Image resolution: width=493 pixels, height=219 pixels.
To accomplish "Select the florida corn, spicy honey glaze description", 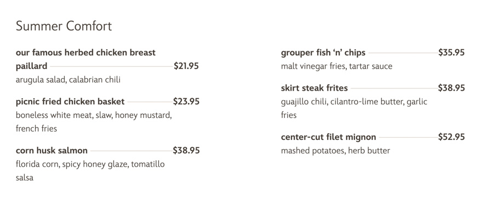I will [90, 164].
